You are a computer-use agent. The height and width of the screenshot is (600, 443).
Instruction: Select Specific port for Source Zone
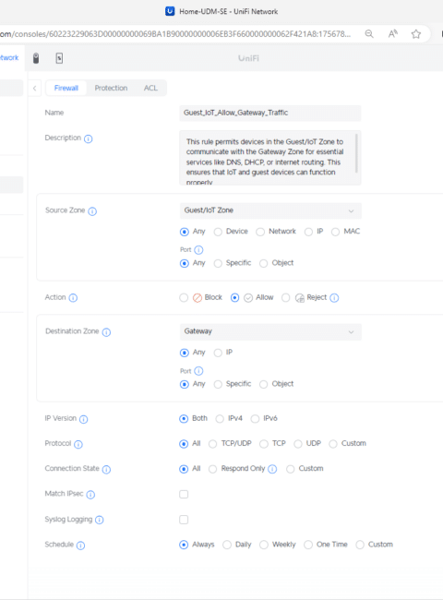coord(218,263)
